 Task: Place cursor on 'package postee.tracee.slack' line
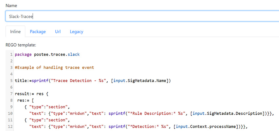(47, 55)
